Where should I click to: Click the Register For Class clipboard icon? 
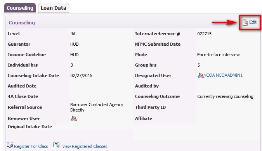[10, 145]
